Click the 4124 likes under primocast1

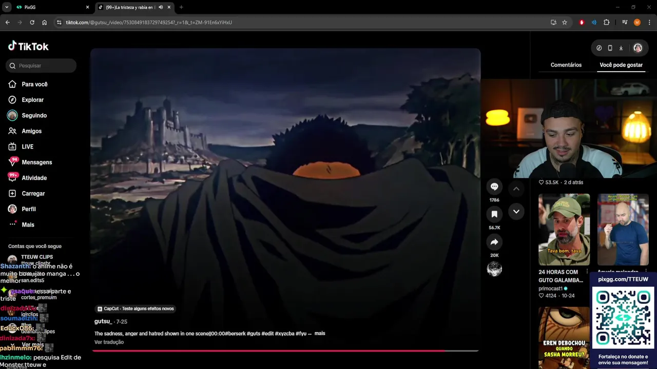(x=547, y=296)
